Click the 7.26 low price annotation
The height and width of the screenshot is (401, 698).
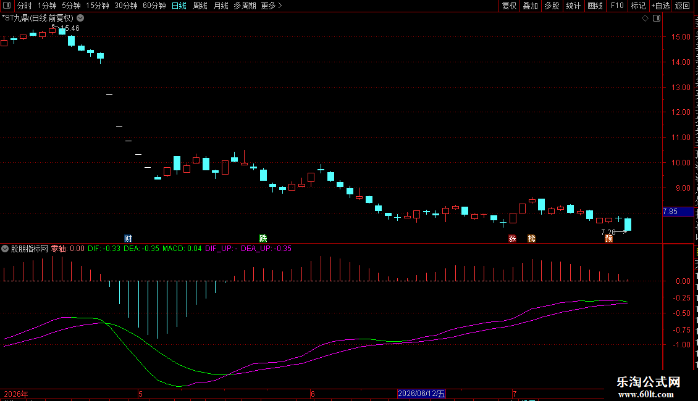point(608,233)
